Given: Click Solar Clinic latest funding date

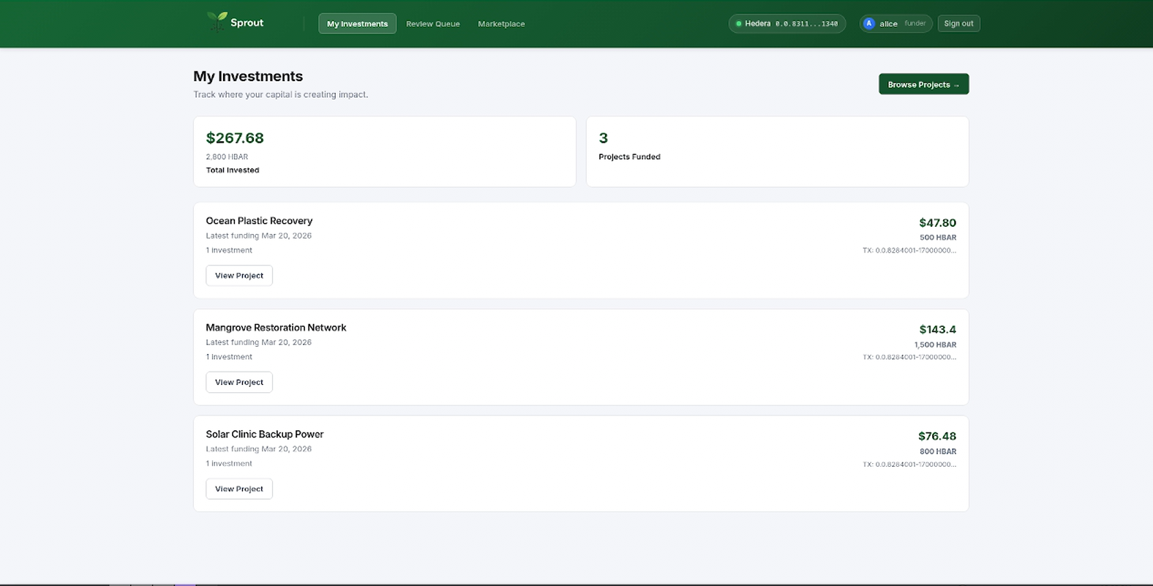Looking at the screenshot, I should (258, 449).
